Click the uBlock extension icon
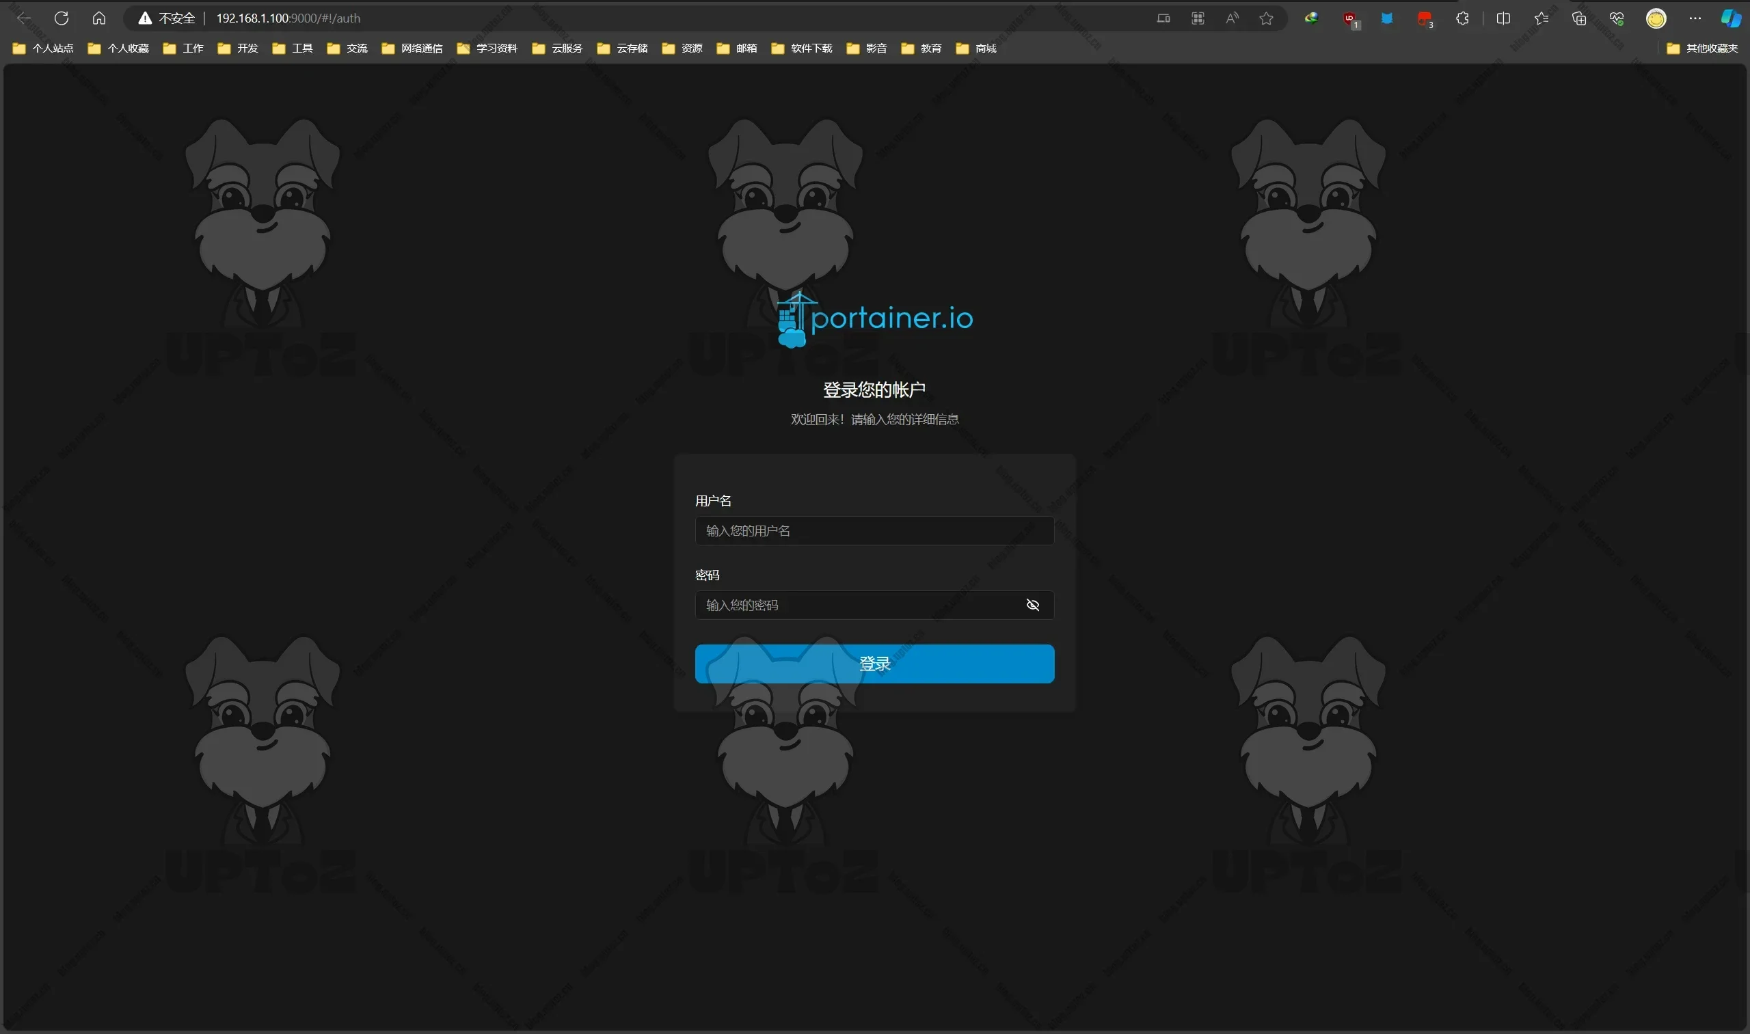The image size is (1750, 1034). pos(1351,20)
